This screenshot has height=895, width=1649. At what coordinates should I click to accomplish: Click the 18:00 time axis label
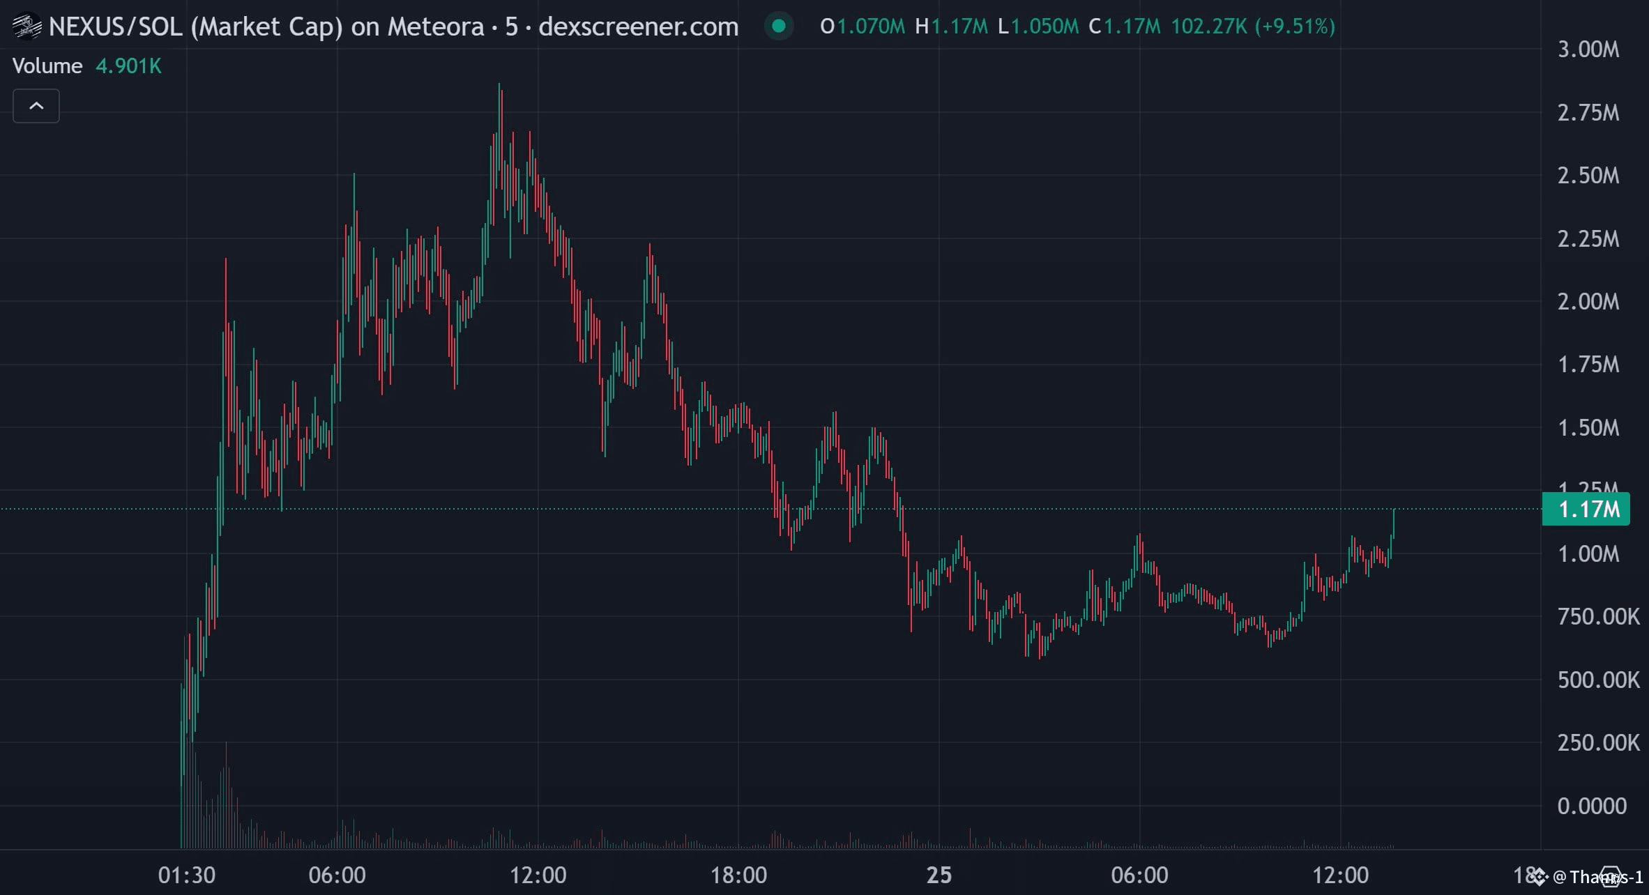pyautogui.click(x=738, y=875)
